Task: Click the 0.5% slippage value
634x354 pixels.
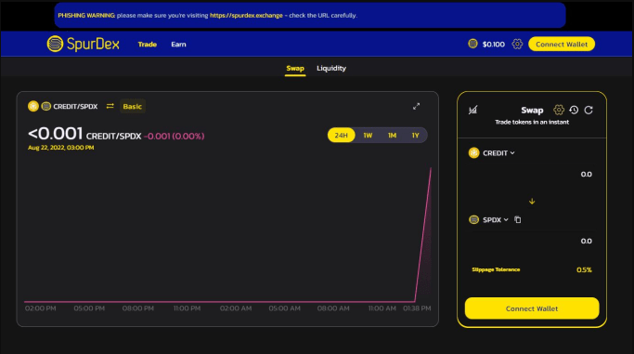Action: click(x=584, y=269)
